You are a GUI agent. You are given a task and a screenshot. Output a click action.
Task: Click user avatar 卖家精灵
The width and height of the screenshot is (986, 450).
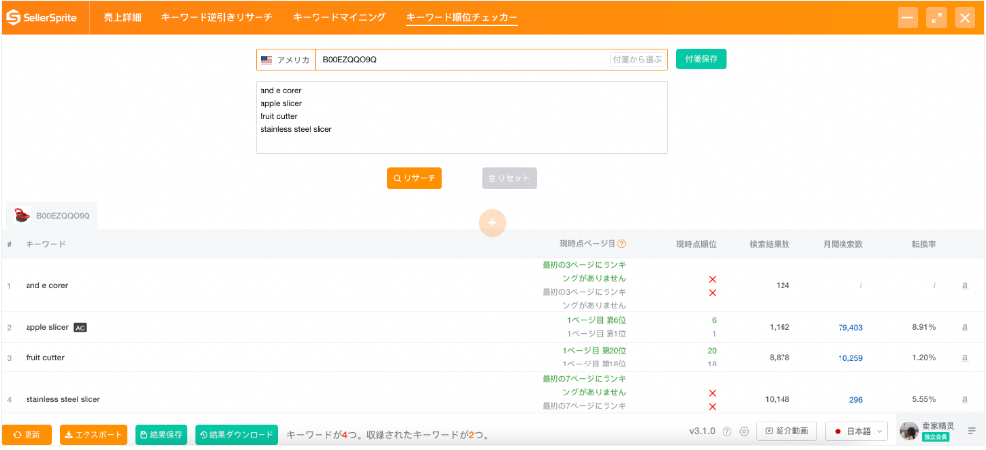tap(908, 431)
